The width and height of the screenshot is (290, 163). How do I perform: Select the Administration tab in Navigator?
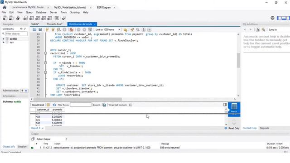10,91
